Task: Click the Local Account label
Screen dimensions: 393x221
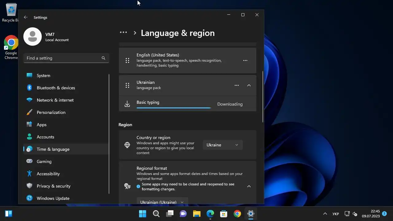Action: click(x=57, y=40)
